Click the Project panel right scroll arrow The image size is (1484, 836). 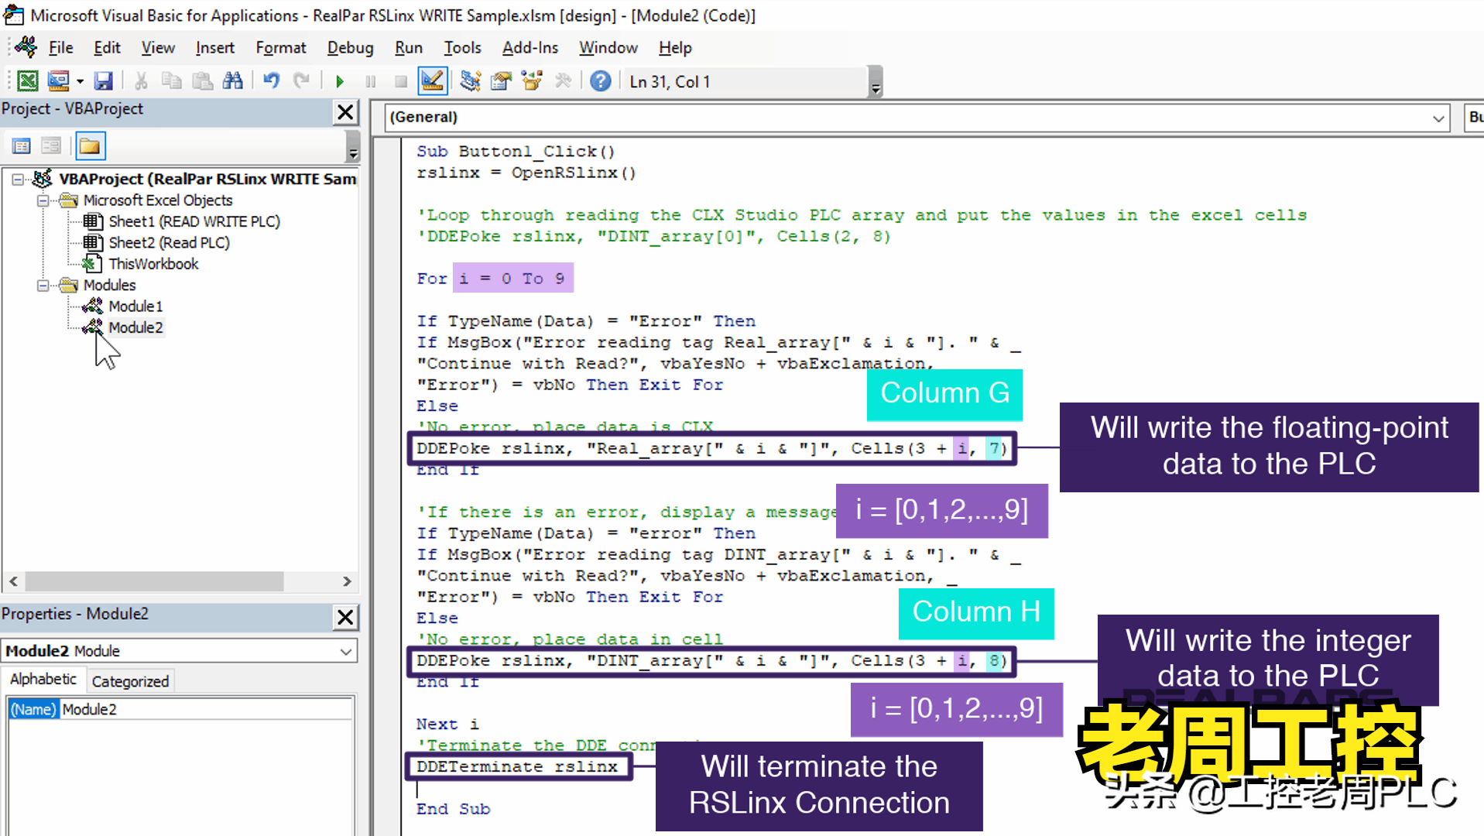[x=347, y=581]
